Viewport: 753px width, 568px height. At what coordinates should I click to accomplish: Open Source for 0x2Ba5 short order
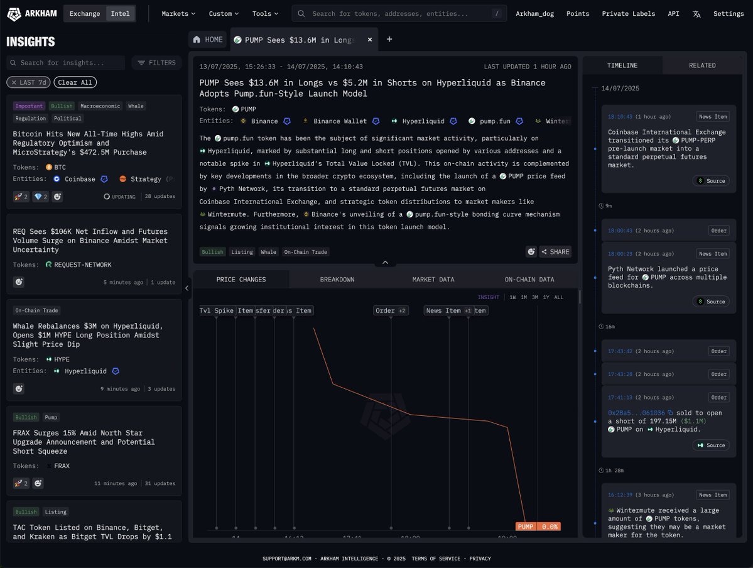click(x=711, y=445)
